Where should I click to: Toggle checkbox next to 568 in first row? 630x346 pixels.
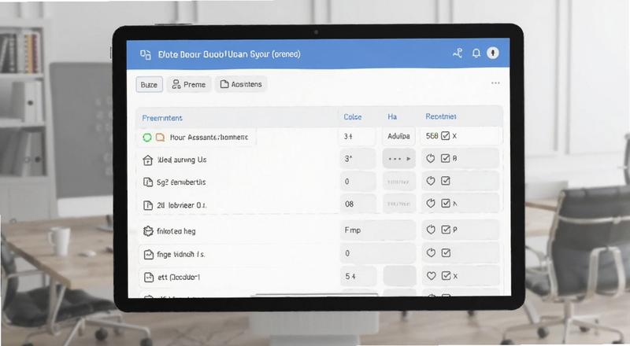[445, 136]
